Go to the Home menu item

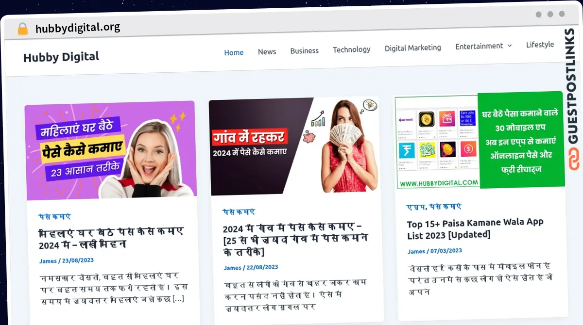pyautogui.click(x=234, y=52)
